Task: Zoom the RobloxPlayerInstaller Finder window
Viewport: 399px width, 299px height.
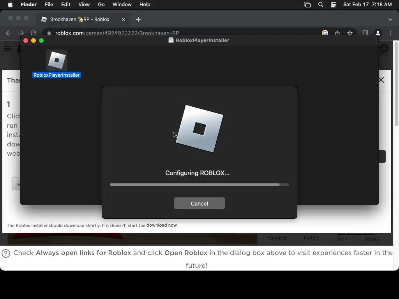Action: tap(41, 40)
